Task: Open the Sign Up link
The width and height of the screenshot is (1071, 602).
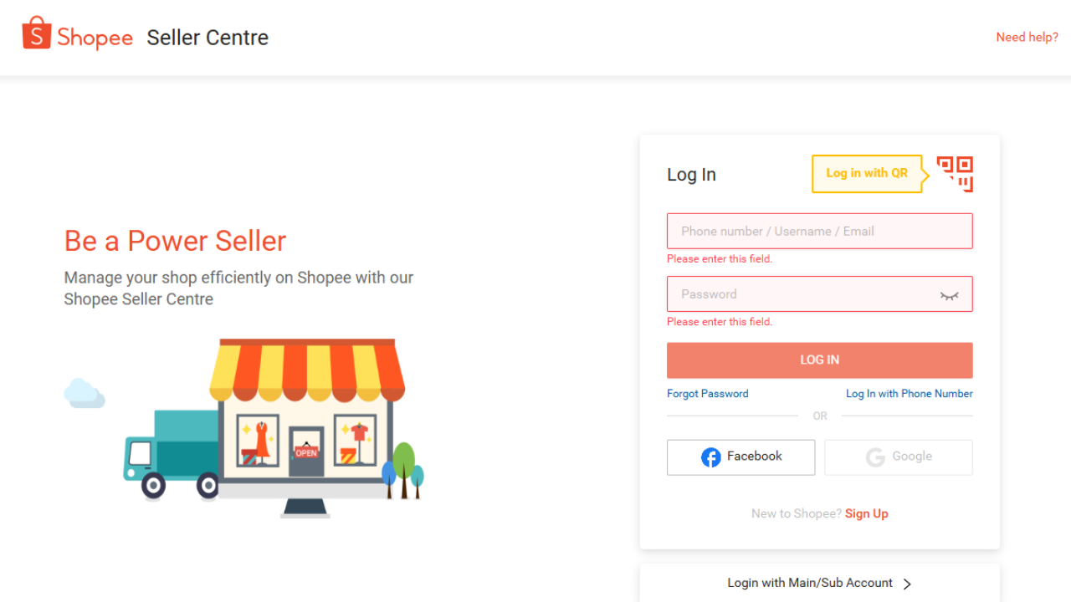Action: [867, 513]
